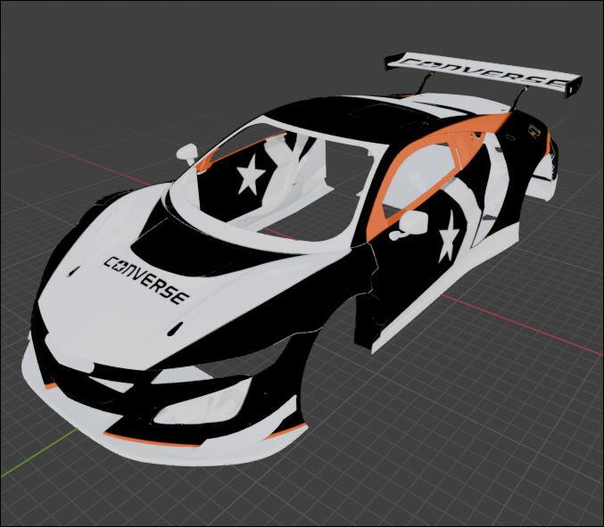
Task: Click the car's left side mirror near the windshield
Action: click(188, 152)
